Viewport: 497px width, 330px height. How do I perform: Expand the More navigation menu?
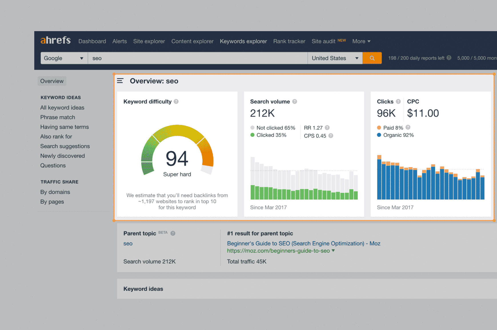click(361, 41)
